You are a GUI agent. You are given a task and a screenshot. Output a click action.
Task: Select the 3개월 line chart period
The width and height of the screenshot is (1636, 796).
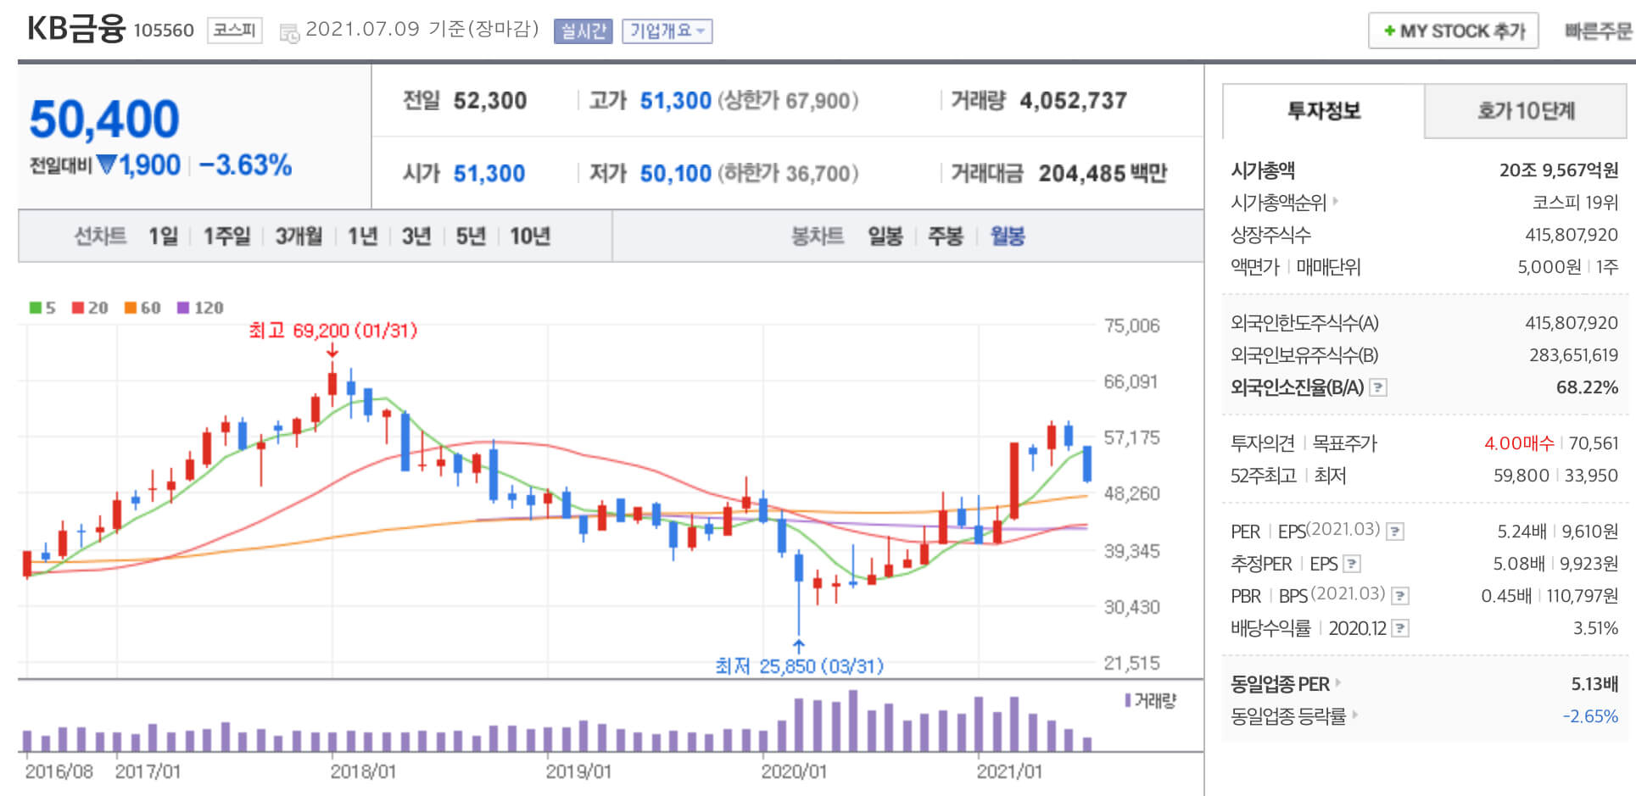click(x=299, y=236)
